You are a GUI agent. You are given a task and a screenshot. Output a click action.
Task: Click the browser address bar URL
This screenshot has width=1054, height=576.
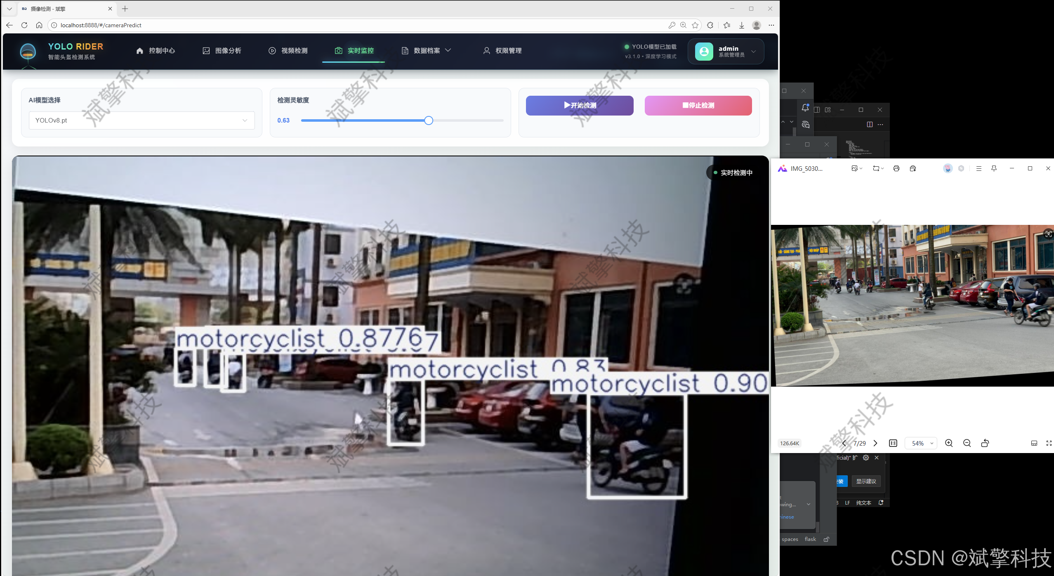(101, 25)
